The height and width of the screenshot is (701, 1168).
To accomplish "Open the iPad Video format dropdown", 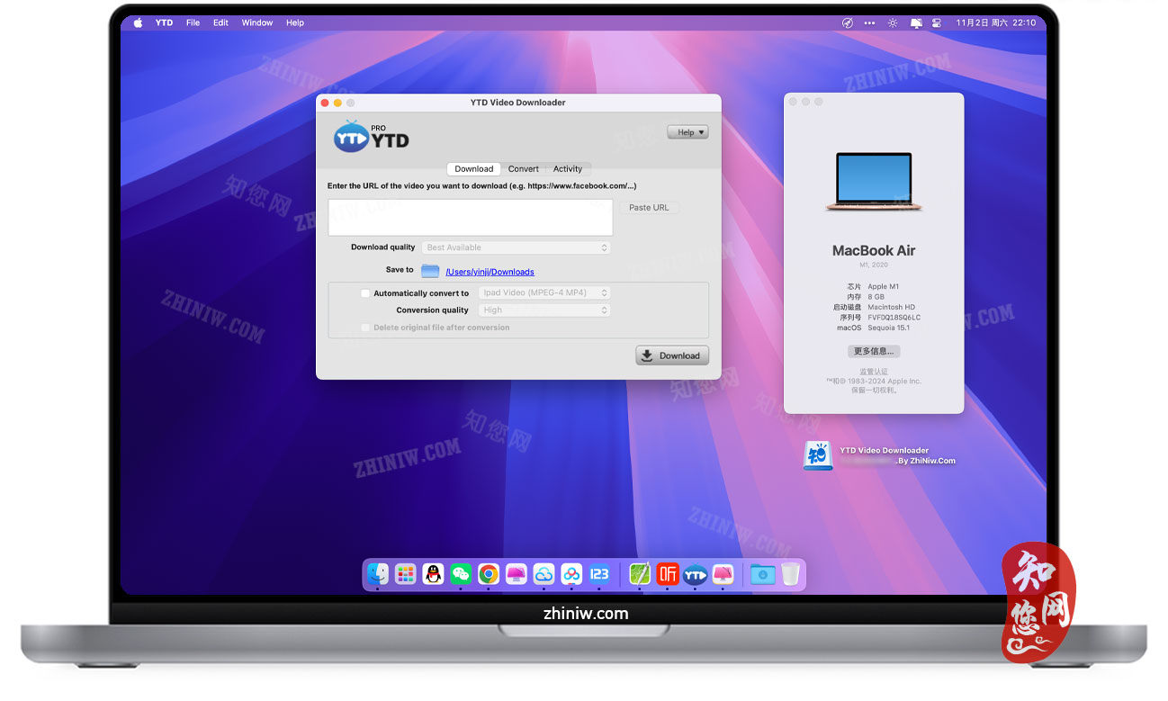I will coord(544,292).
